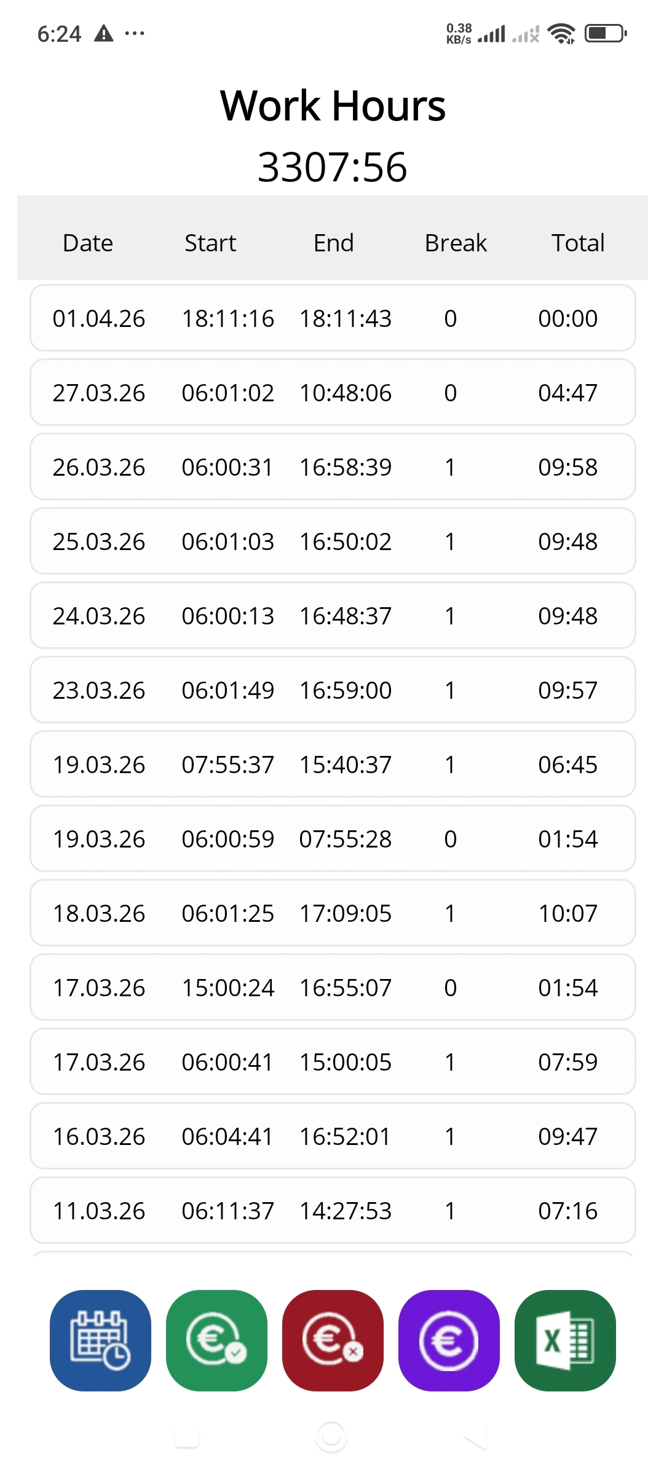Tap the red euro cancel icon
The height and width of the screenshot is (1475, 664).
coord(333,1340)
